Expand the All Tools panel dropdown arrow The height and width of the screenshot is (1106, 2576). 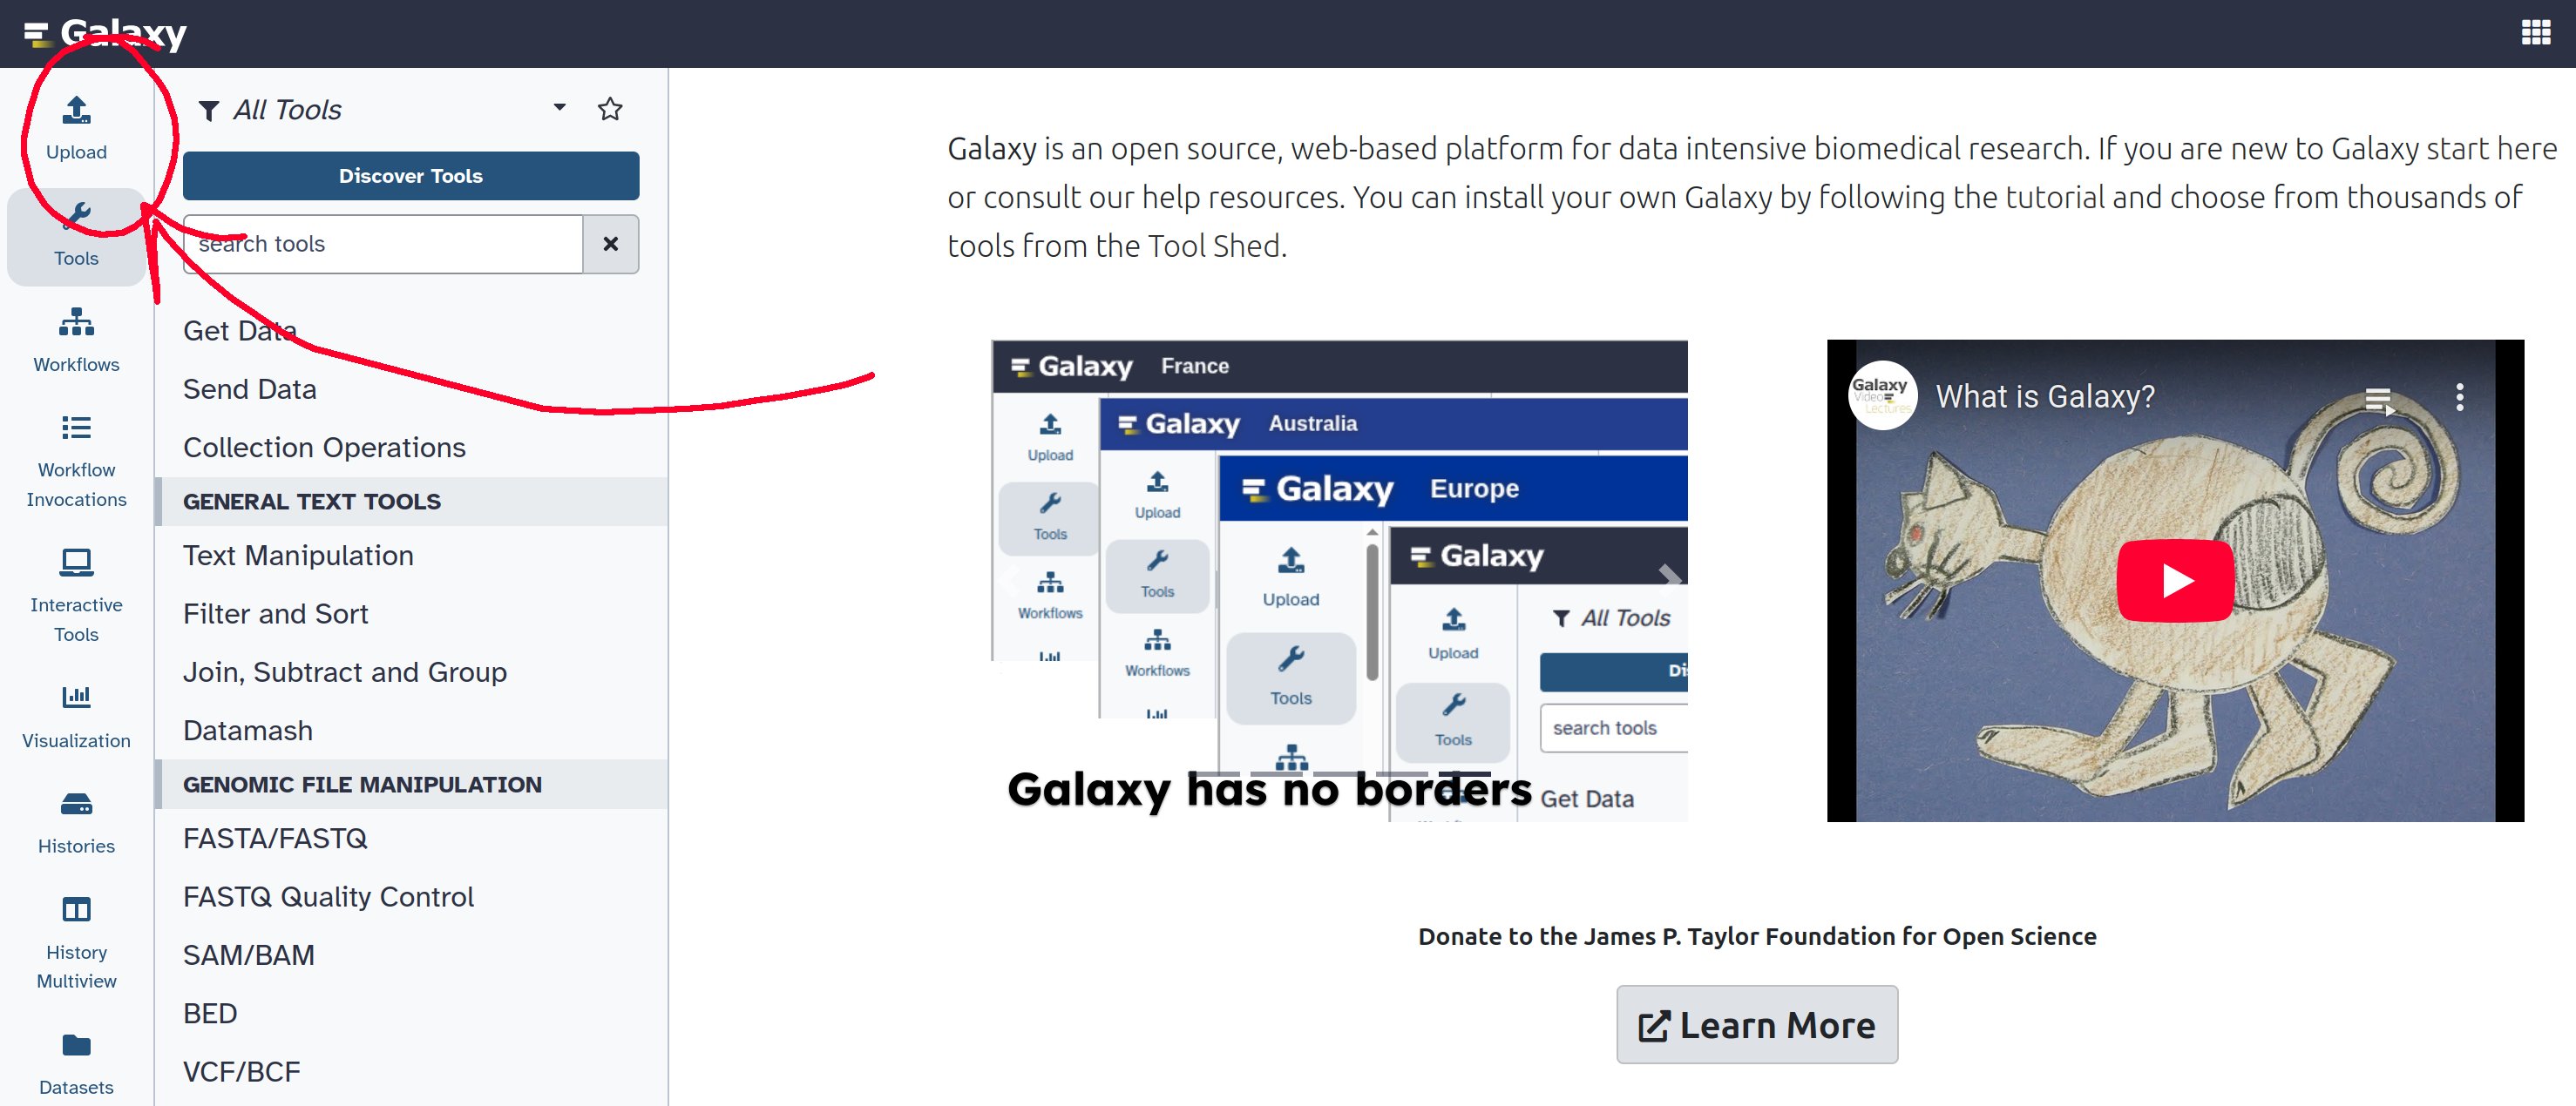coord(560,108)
